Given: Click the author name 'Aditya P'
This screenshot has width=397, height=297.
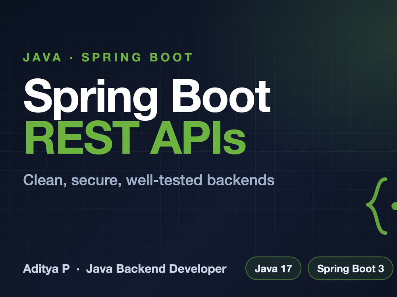Looking at the screenshot, I should (x=46, y=269).
